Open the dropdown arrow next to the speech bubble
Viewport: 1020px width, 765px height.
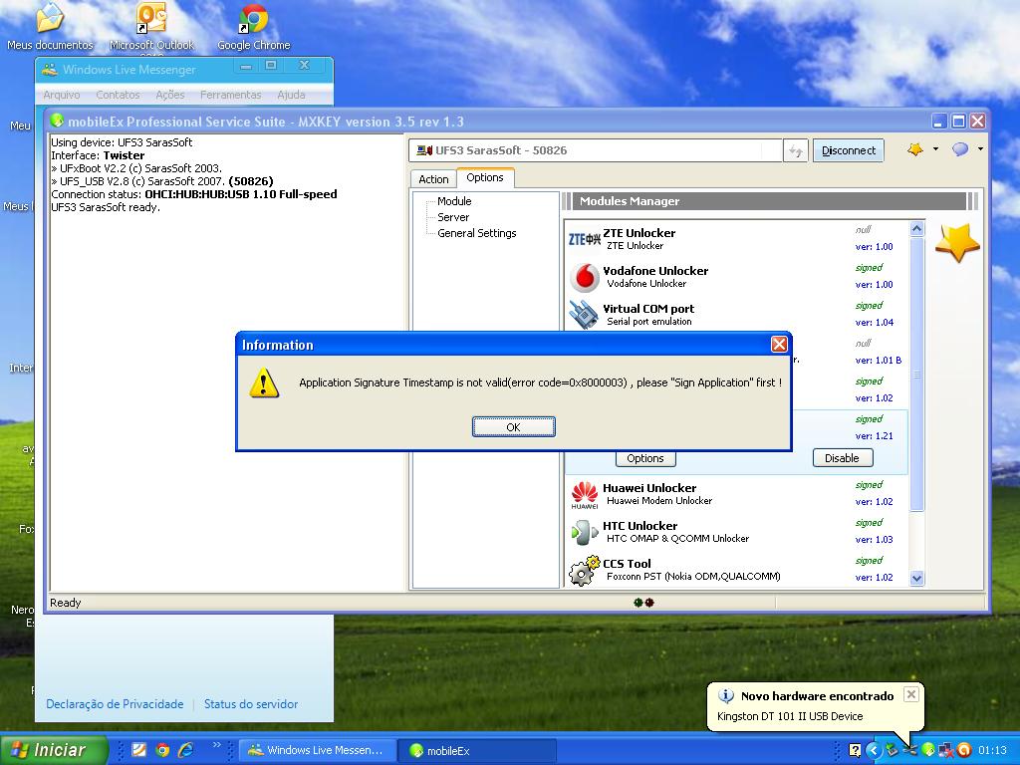click(980, 149)
